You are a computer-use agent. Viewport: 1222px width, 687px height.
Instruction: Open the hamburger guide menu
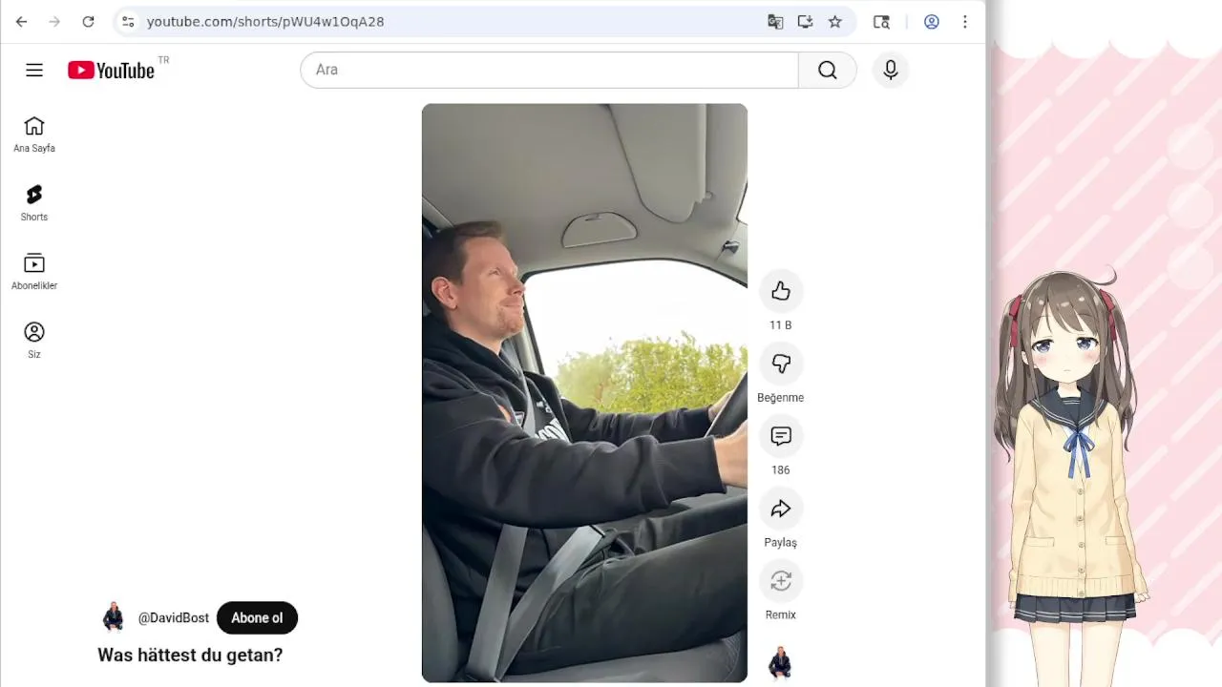[34, 70]
